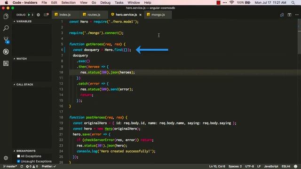Screen dimensions: 301x169
Task: Click the open changes icon in editor toolbar
Action: click(x=282, y=15)
